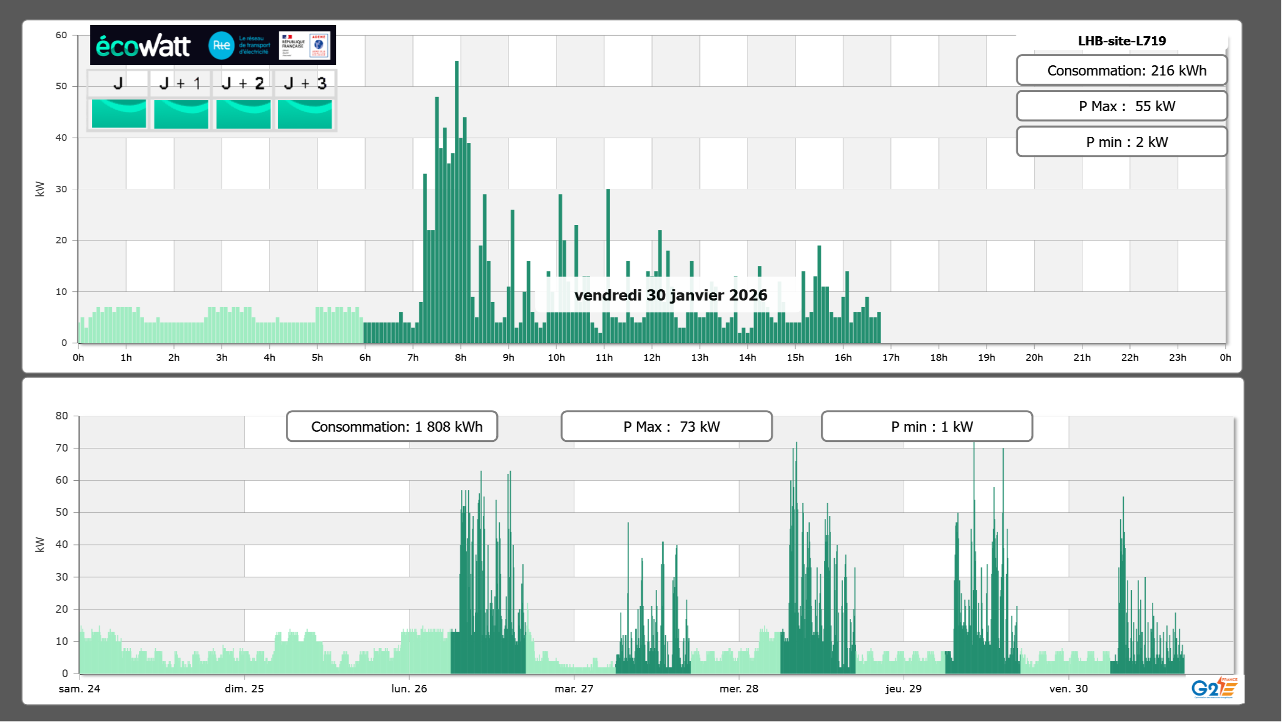Click the Consommation: 216 kWh box
Image resolution: width=1282 pixels, height=722 pixels.
[1121, 70]
